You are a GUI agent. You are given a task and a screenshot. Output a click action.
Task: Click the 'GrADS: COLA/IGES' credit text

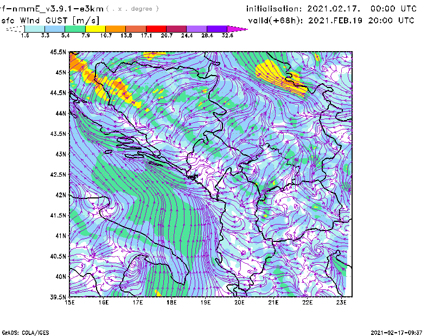25,333
